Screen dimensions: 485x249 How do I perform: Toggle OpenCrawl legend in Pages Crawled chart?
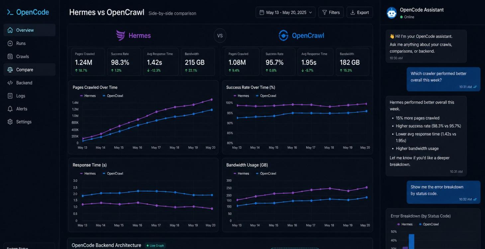tap(113, 96)
